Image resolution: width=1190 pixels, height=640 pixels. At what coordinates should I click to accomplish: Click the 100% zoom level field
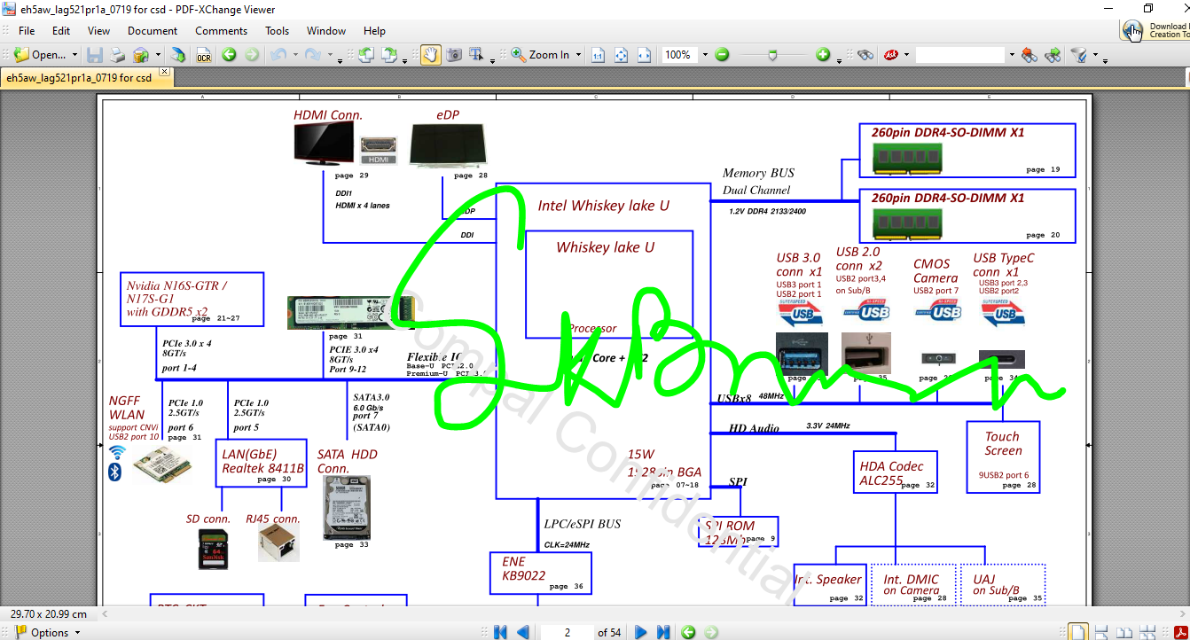[x=679, y=55]
